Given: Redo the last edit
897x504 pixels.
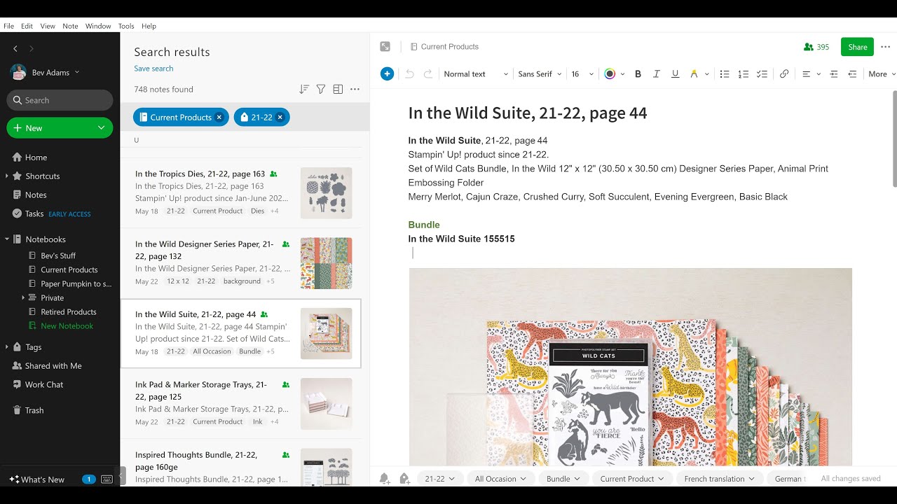Looking at the screenshot, I should [x=428, y=74].
